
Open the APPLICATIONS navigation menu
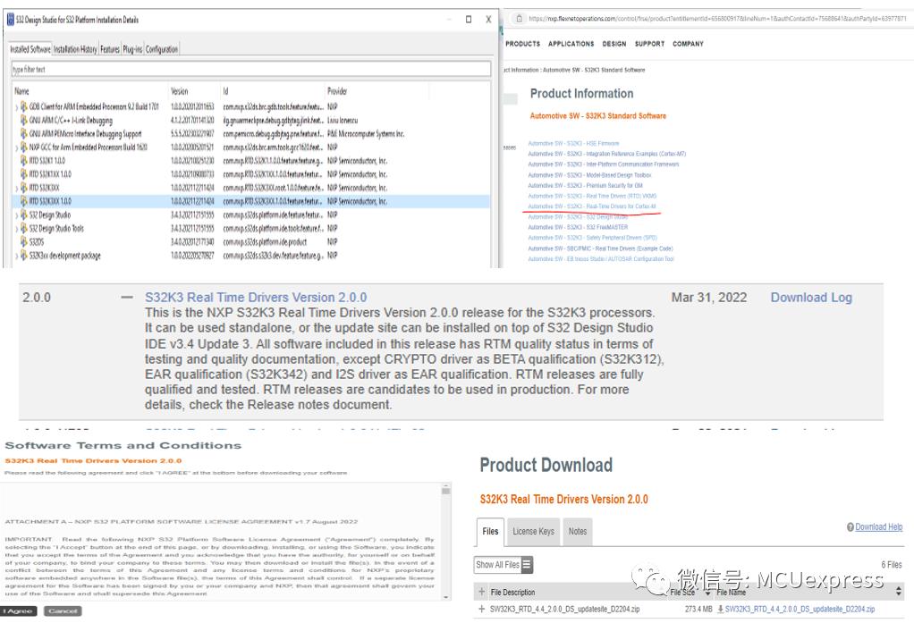tap(571, 44)
